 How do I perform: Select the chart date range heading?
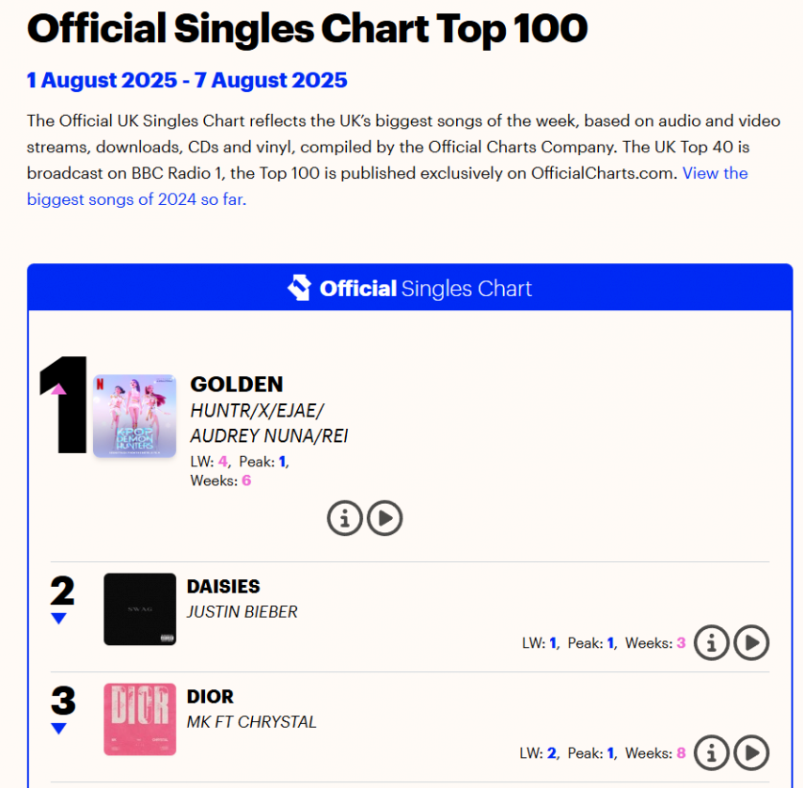point(187,80)
